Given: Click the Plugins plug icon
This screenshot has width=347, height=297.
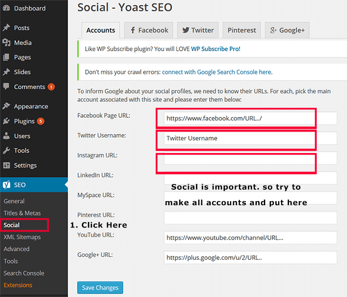Looking at the screenshot, I should [x=6, y=121].
